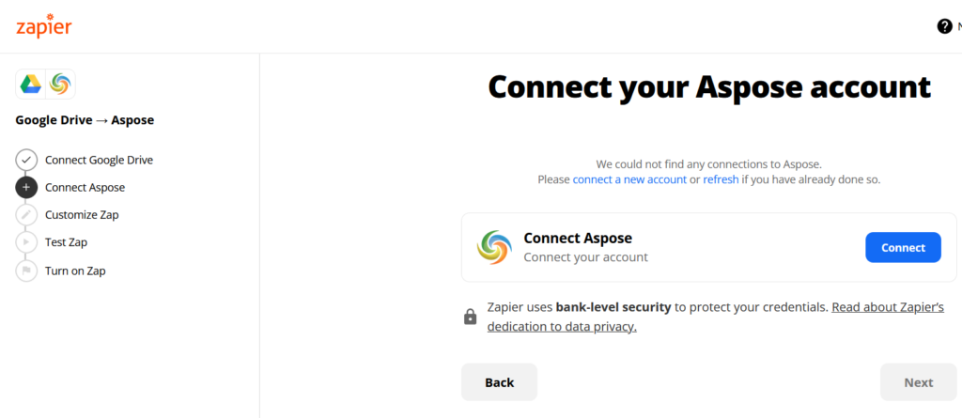Follow the "connect a new account" link
The width and height of the screenshot is (962, 418).
629,178
